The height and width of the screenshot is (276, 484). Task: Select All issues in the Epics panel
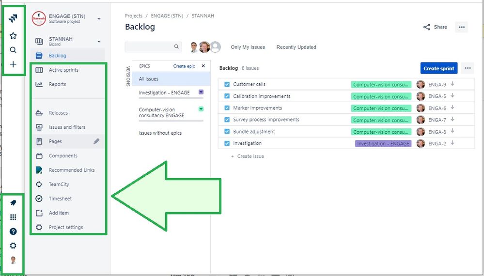click(171, 78)
